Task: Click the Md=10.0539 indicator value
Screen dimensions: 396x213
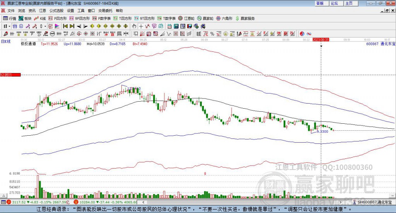Action: pyautogui.click(x=96, y=44)
